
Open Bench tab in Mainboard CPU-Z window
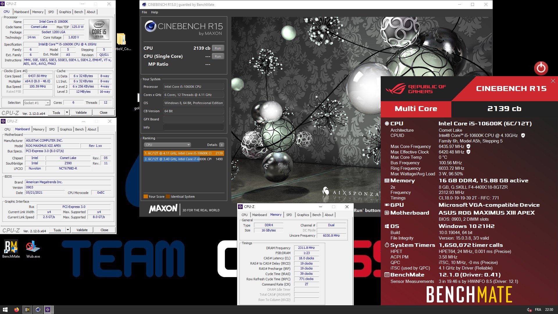(x=79, y=129)
